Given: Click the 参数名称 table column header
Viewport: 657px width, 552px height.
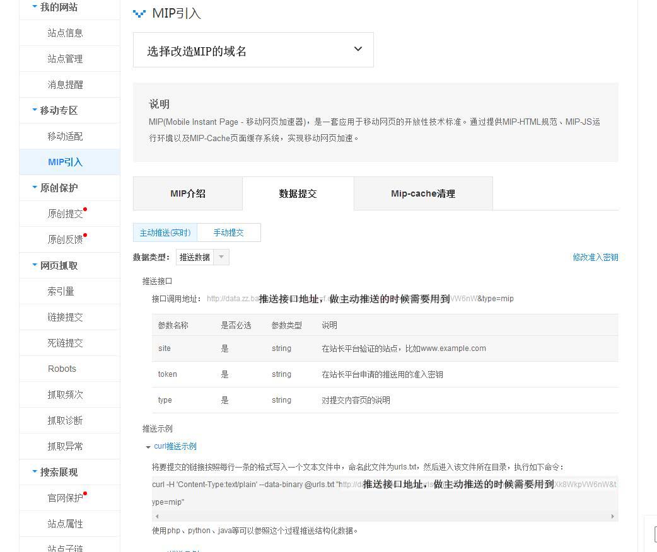Looking at the screenshot, I should click(x=173, y=325).
